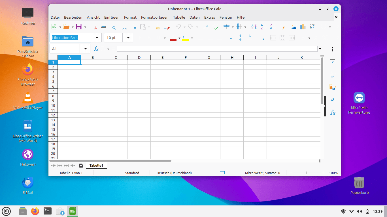The image size is (387, 217).
Task: Open the Formatvorlagen menu
Action: [x=155, y=17]
